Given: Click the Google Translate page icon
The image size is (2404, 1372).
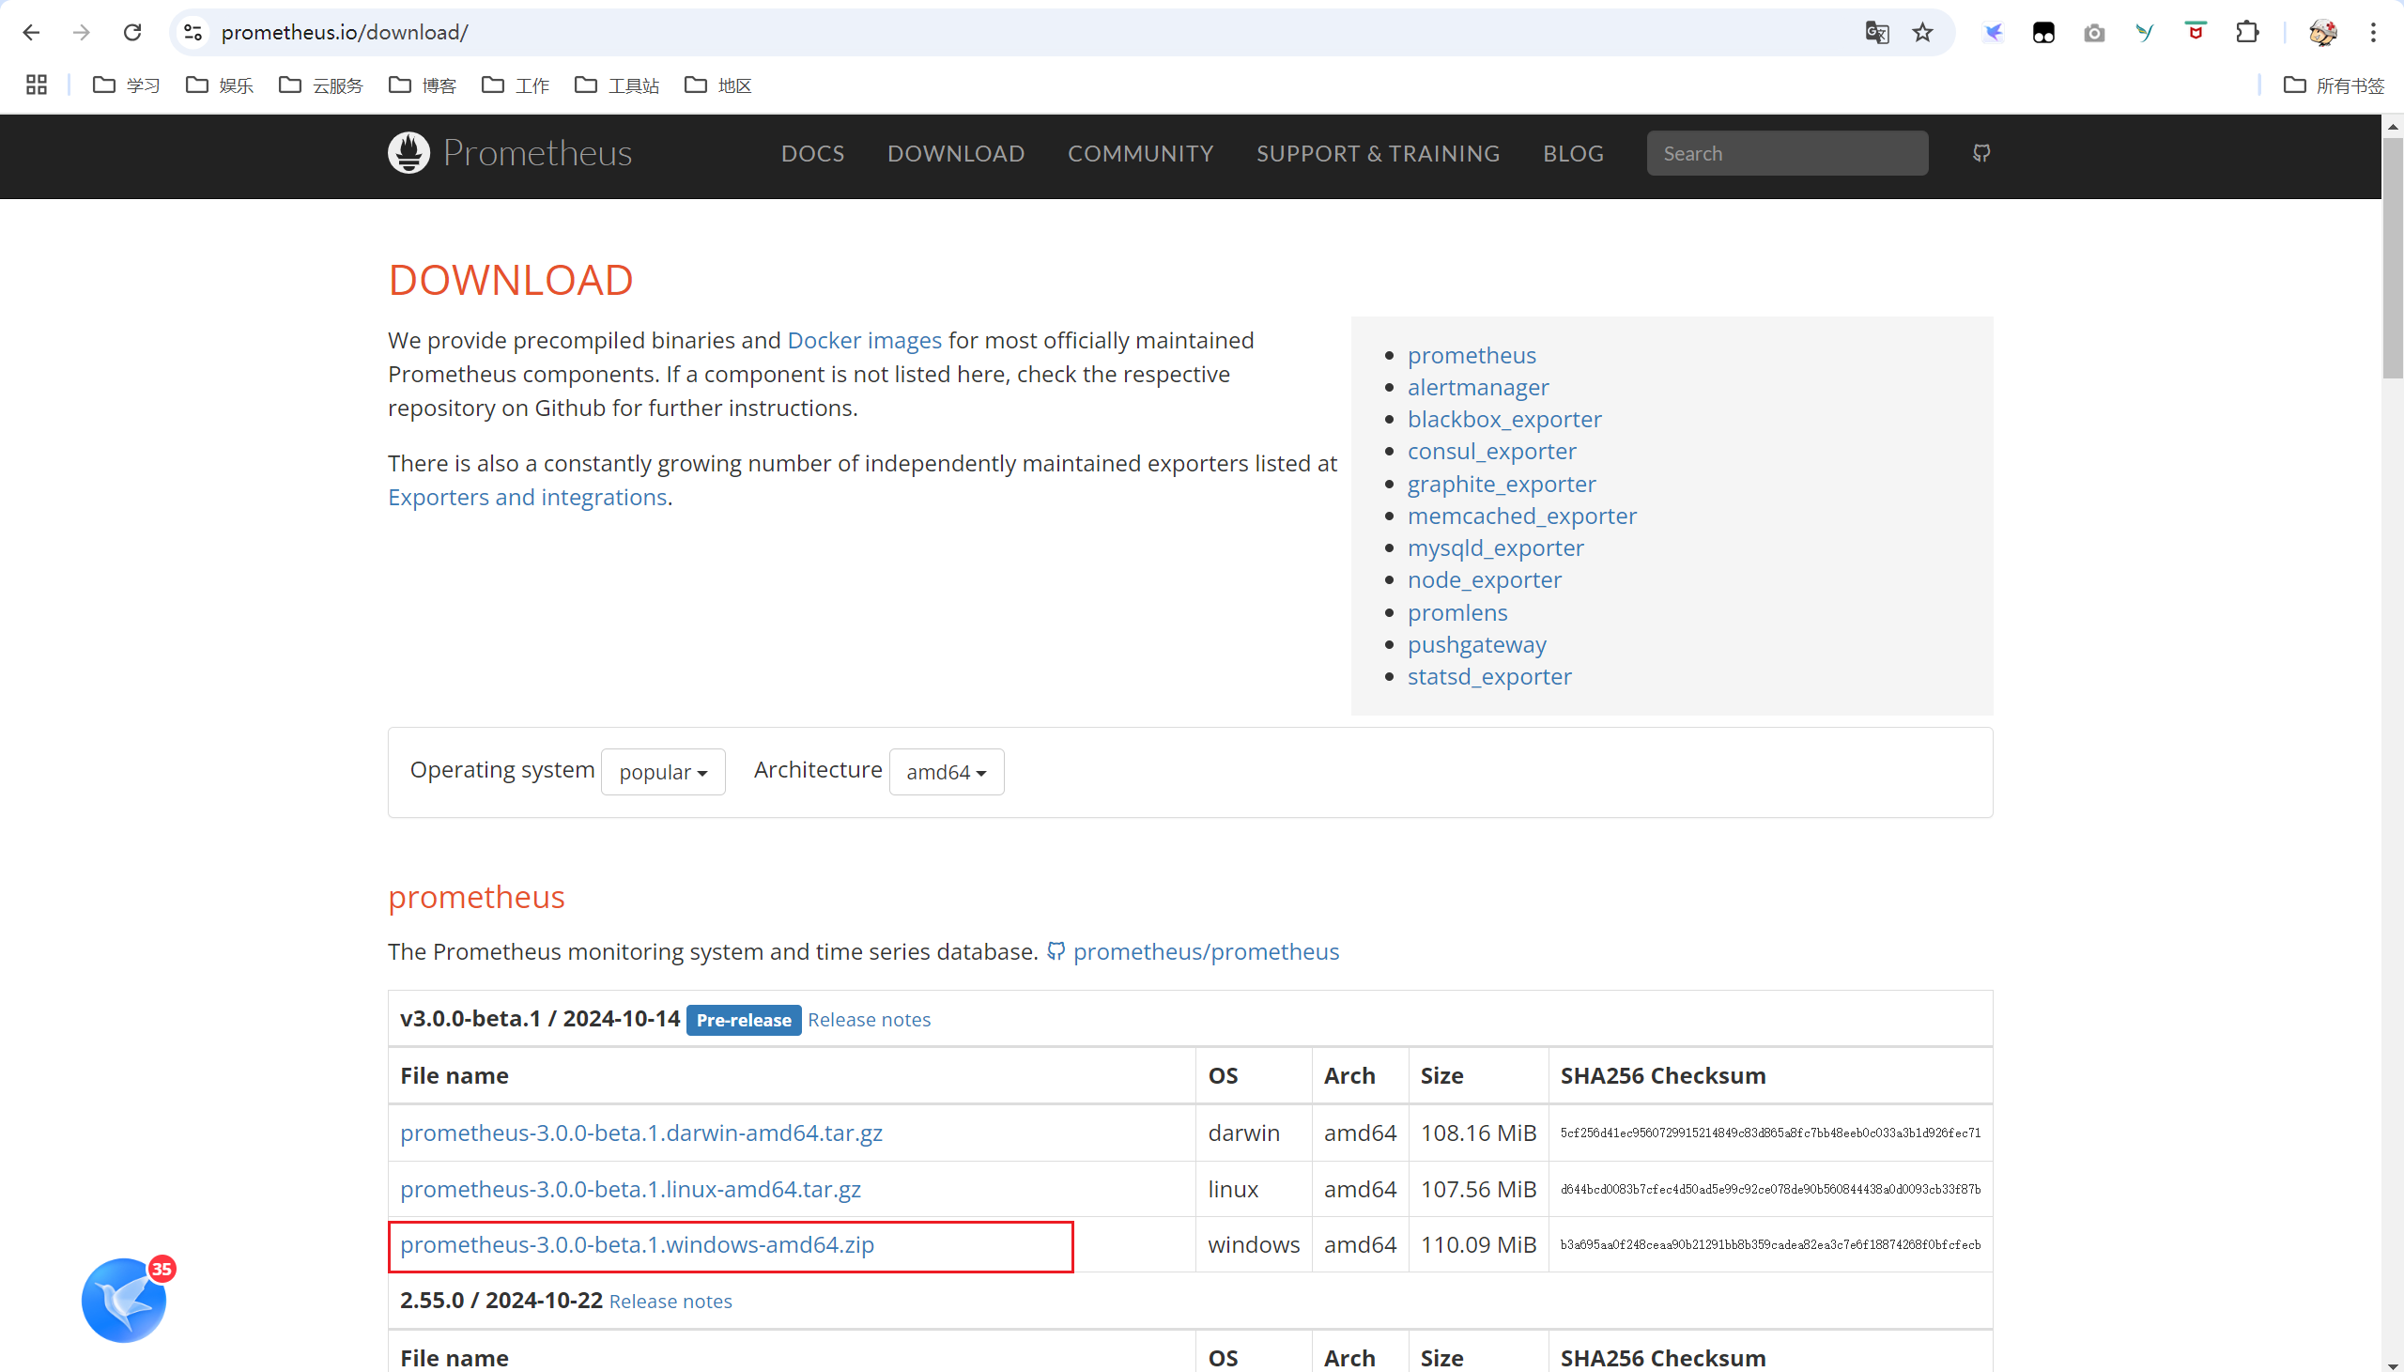Looking at the screenshot, I should 1875,33.
